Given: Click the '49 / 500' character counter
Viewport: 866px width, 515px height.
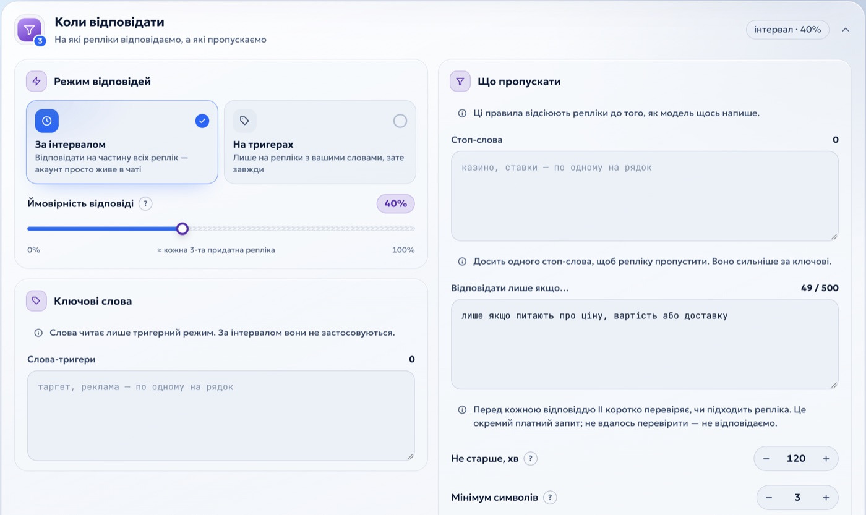Looking at the screenshot, I should (820, 288).
